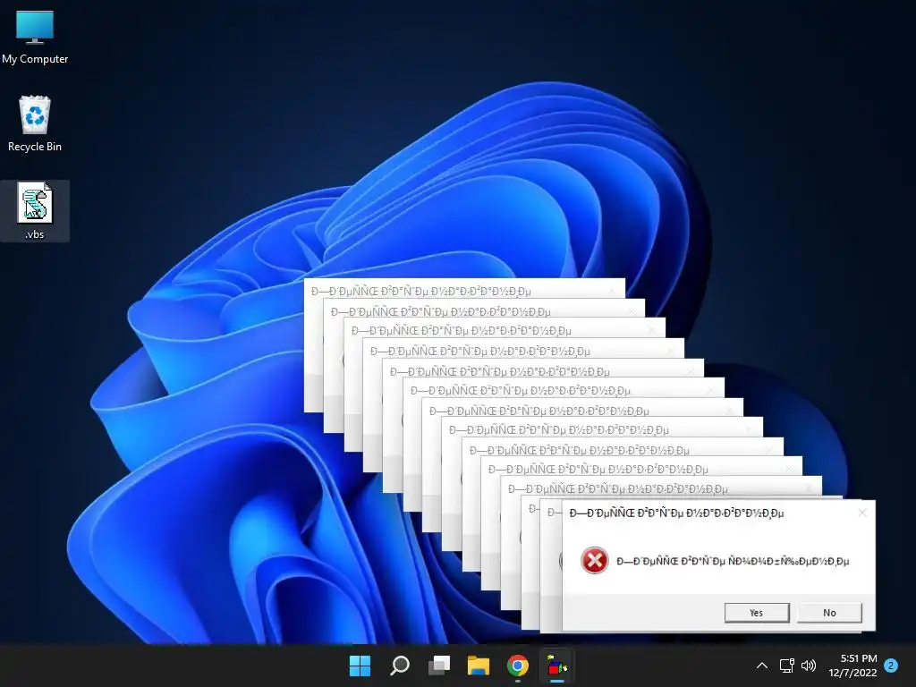This screenshot has height=687, width=916.
Task: Close the front error dialog
Action: [x=862, y=513]
